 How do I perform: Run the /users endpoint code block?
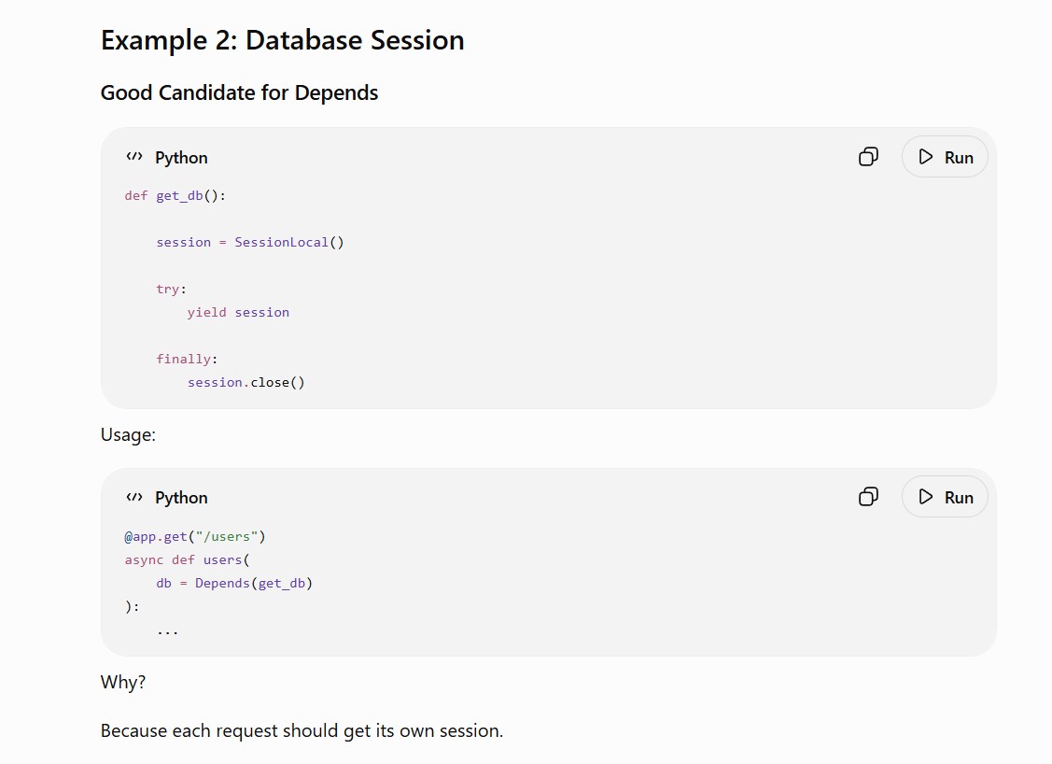[x=945, y=497]
